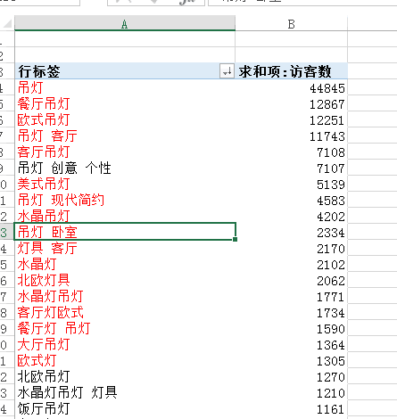This screenshot has height=419, width=397.
Task: Click the 行标签 header cell
Action: click(x=125, y=71)
